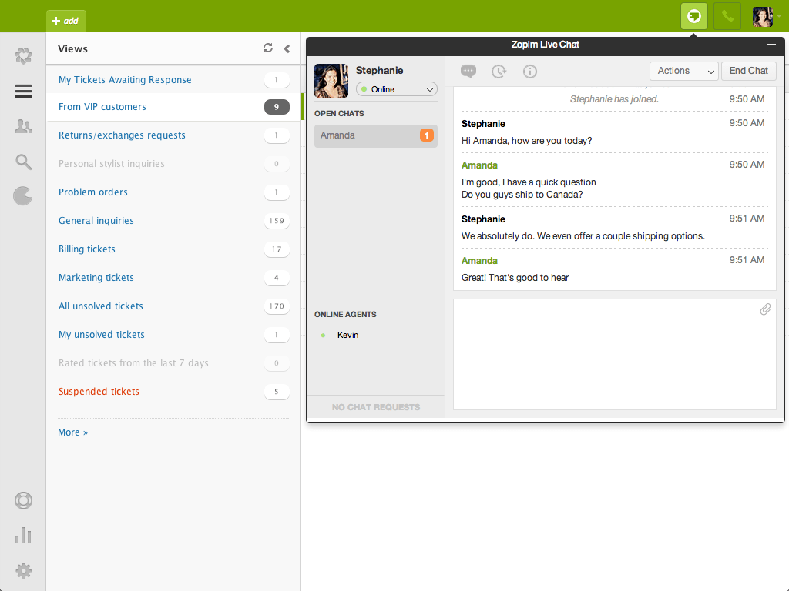Viewport: 789px width, 591px height.
Task: Click the orange unread badge for Amanda
Action: [427, 135]
